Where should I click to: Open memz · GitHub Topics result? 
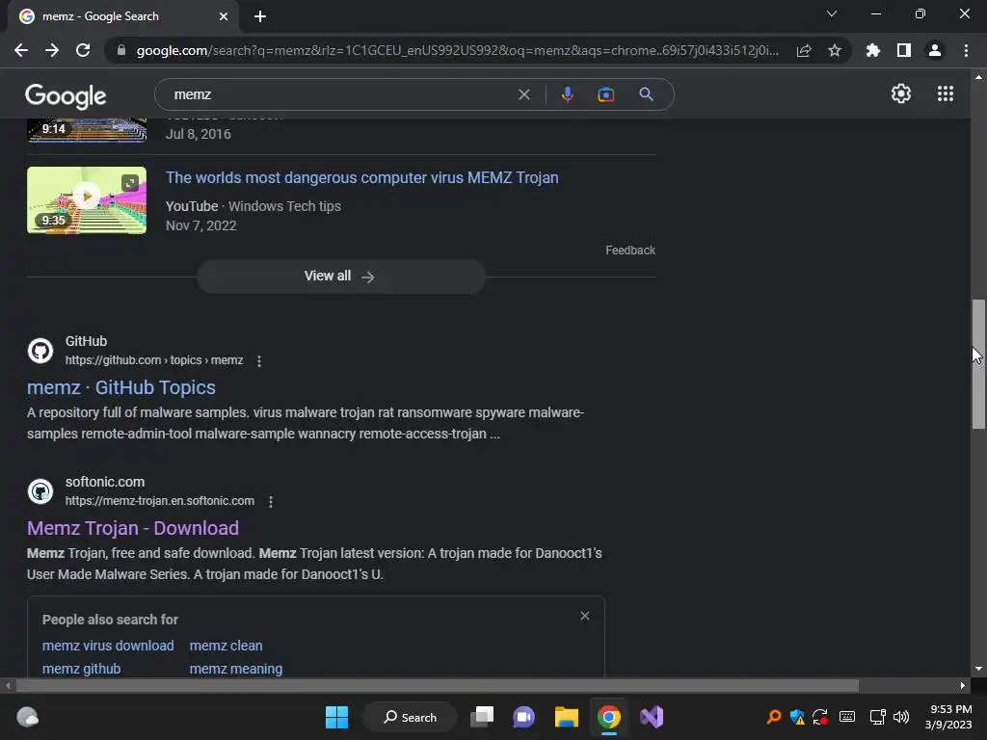coord(120,387)
